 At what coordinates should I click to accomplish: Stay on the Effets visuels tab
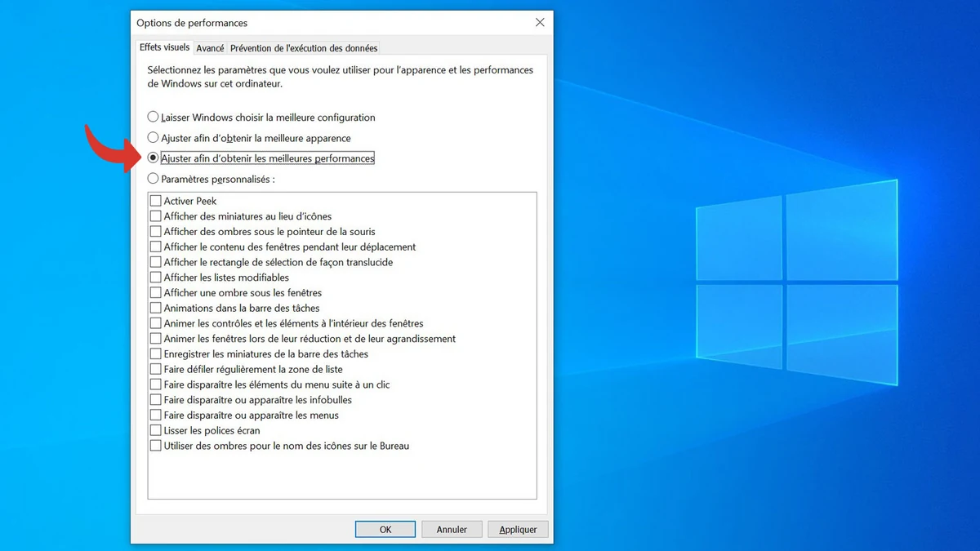[163, 47]
